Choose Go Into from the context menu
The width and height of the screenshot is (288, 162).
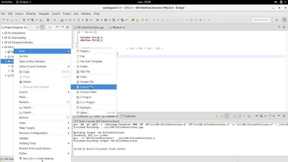(42, 56)
